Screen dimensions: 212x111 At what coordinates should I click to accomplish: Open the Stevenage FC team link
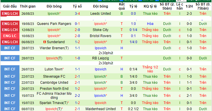coord(54,77)
